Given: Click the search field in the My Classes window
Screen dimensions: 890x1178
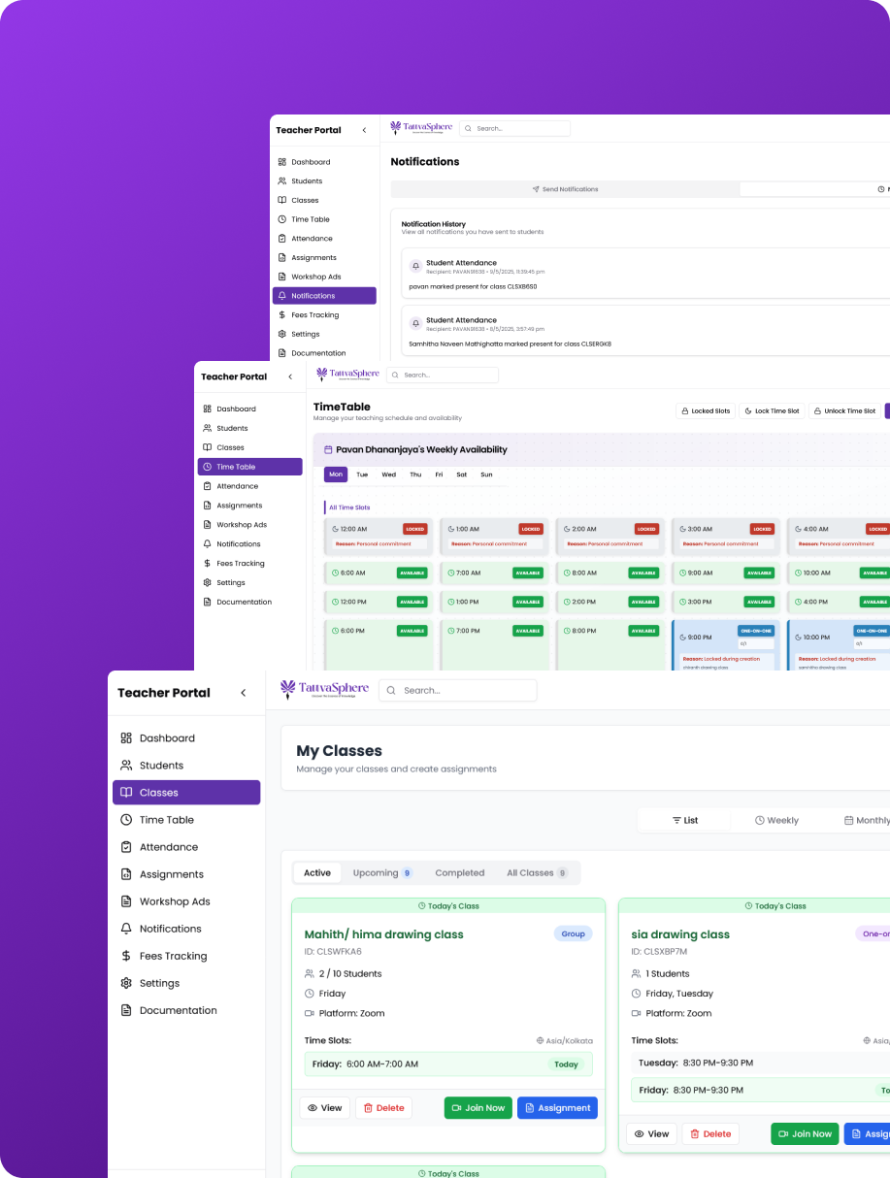Looking at the screenshot, I should [x=458, y=690].
